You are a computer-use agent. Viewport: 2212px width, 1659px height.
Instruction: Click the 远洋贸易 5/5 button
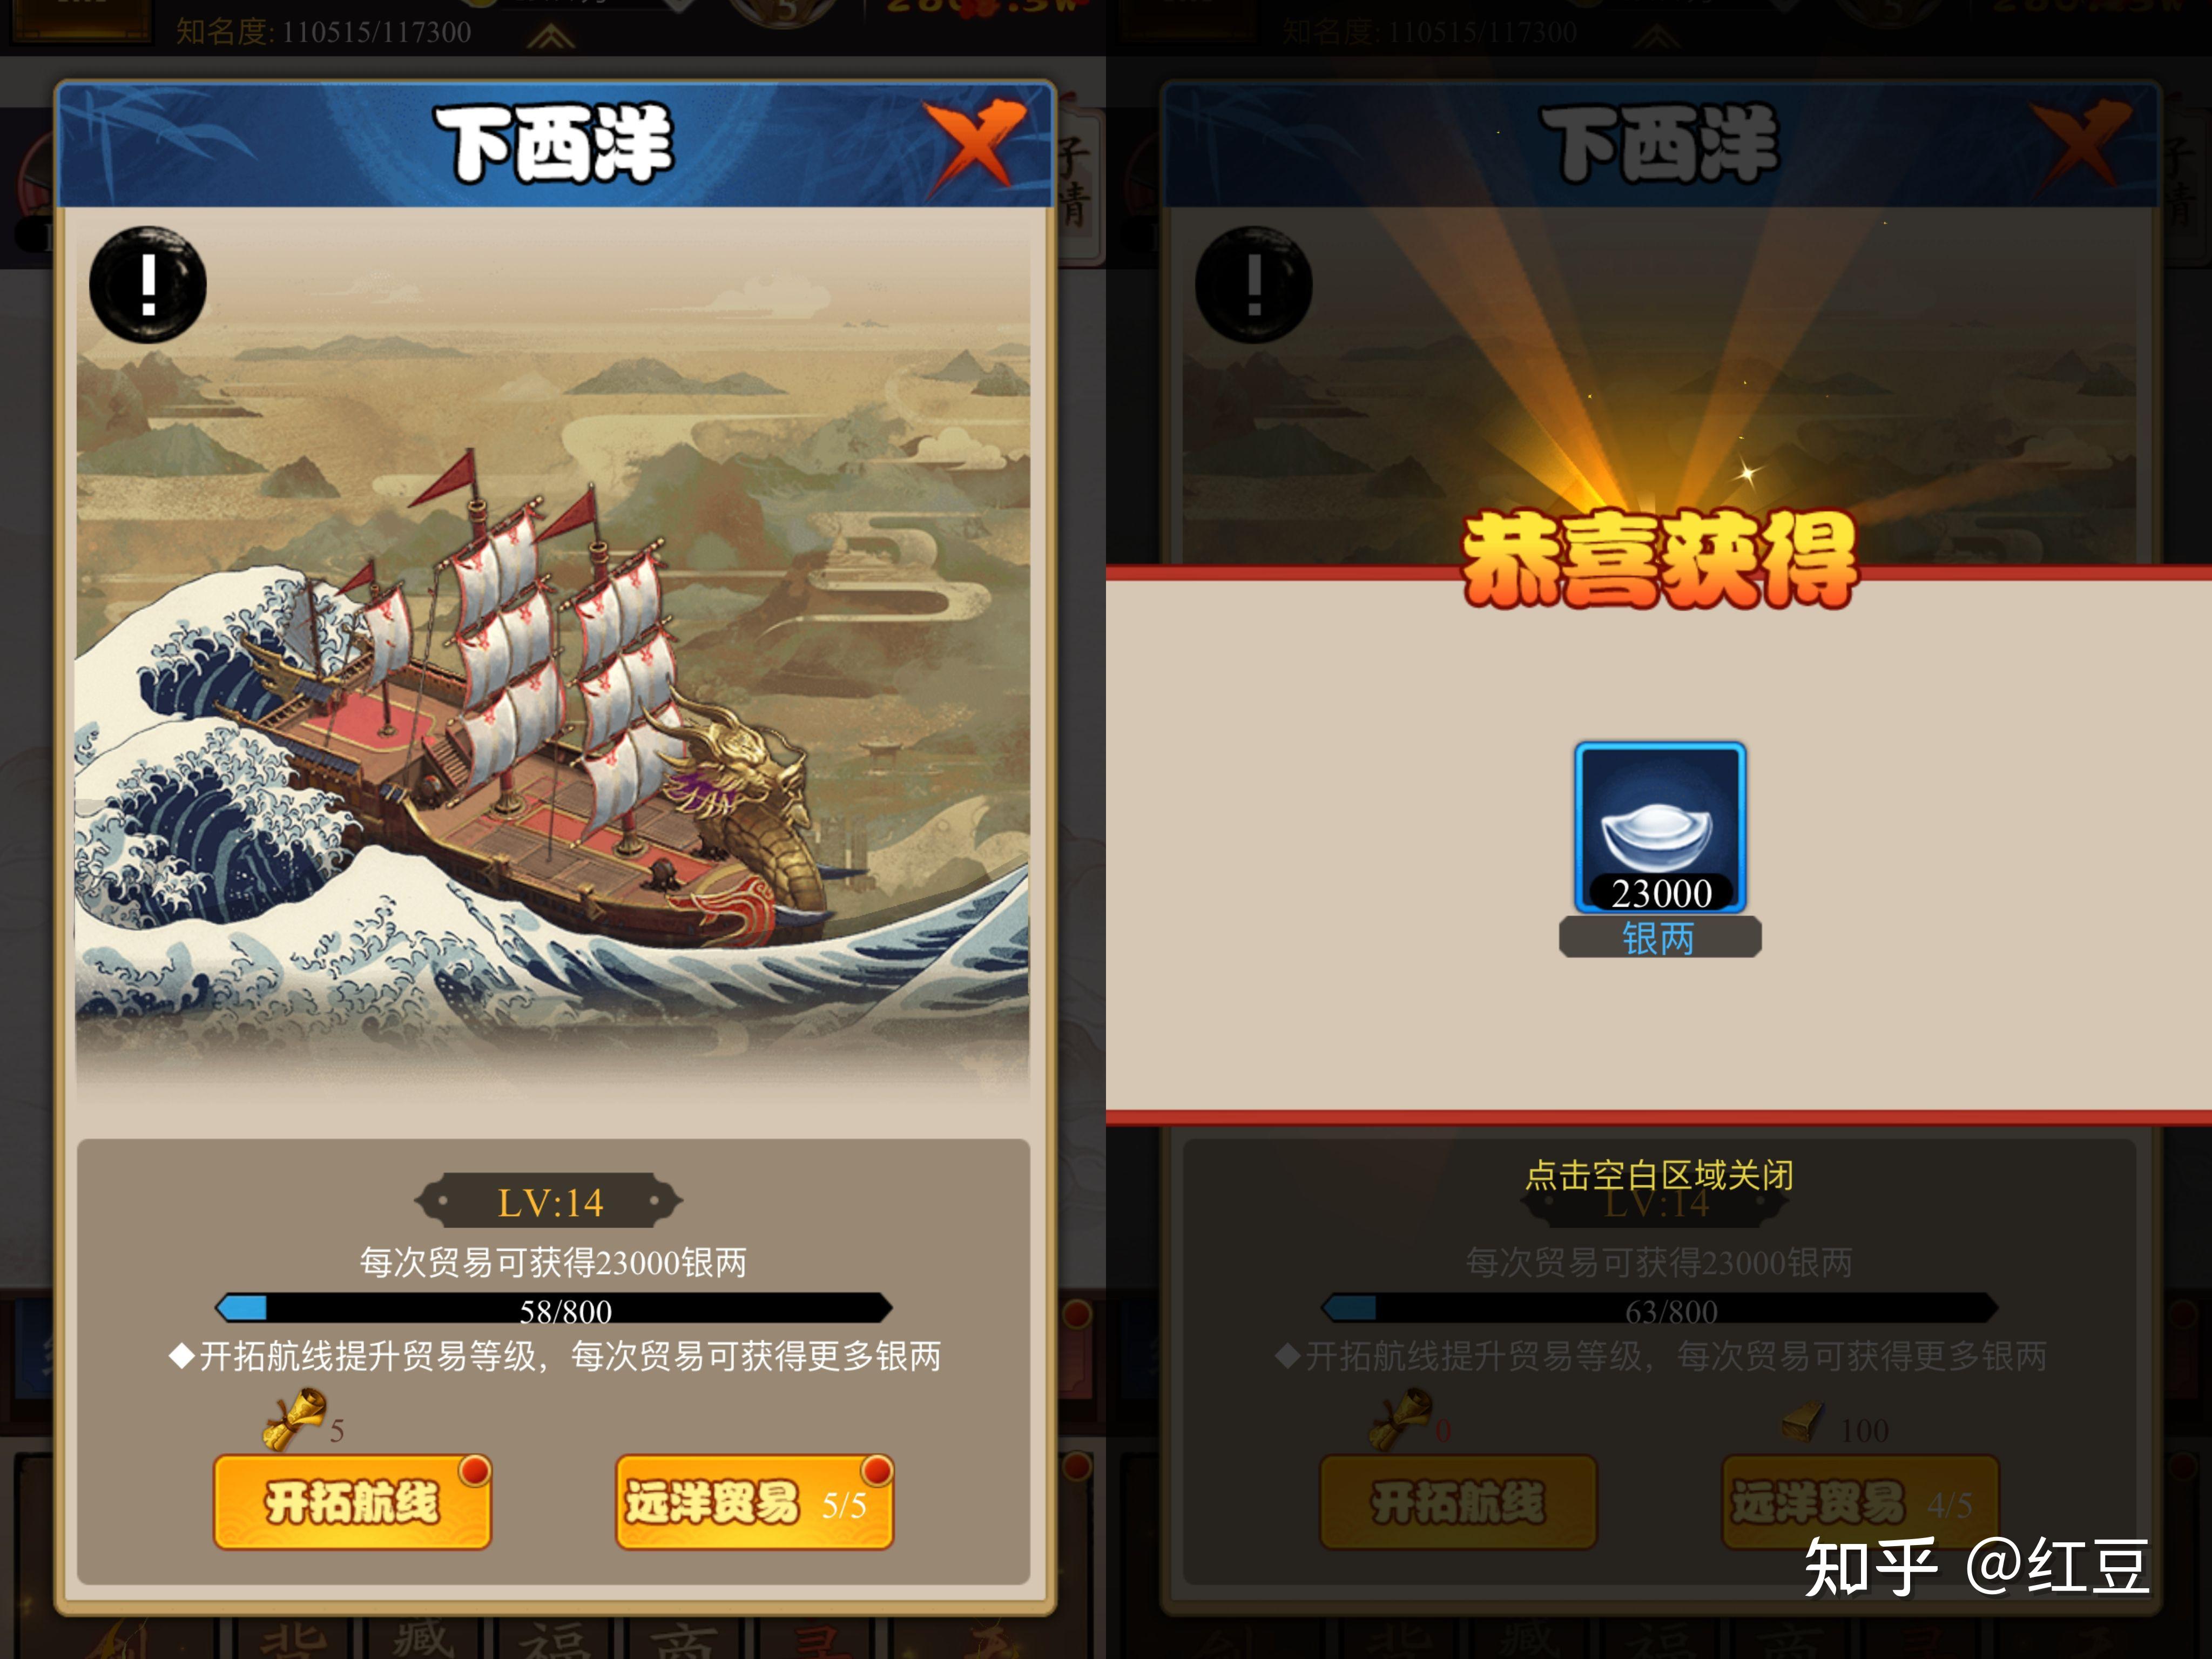click(x=754, y=1502)
